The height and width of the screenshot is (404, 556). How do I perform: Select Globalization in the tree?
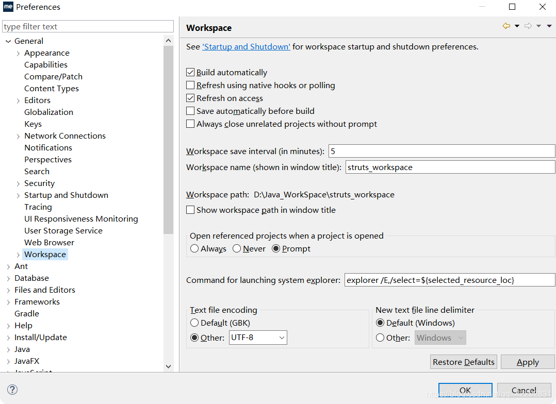click(x=48, y=112)
